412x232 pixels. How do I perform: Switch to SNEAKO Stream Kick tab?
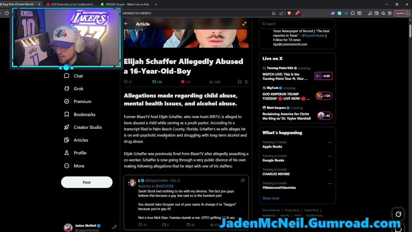pyautogui.click(x=125, y=4)
